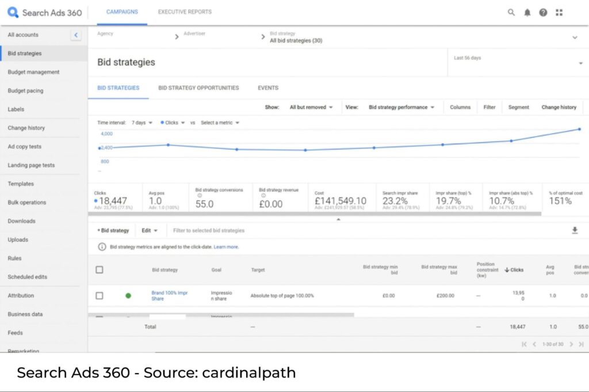Click £200.00 max bid cell

445,296
